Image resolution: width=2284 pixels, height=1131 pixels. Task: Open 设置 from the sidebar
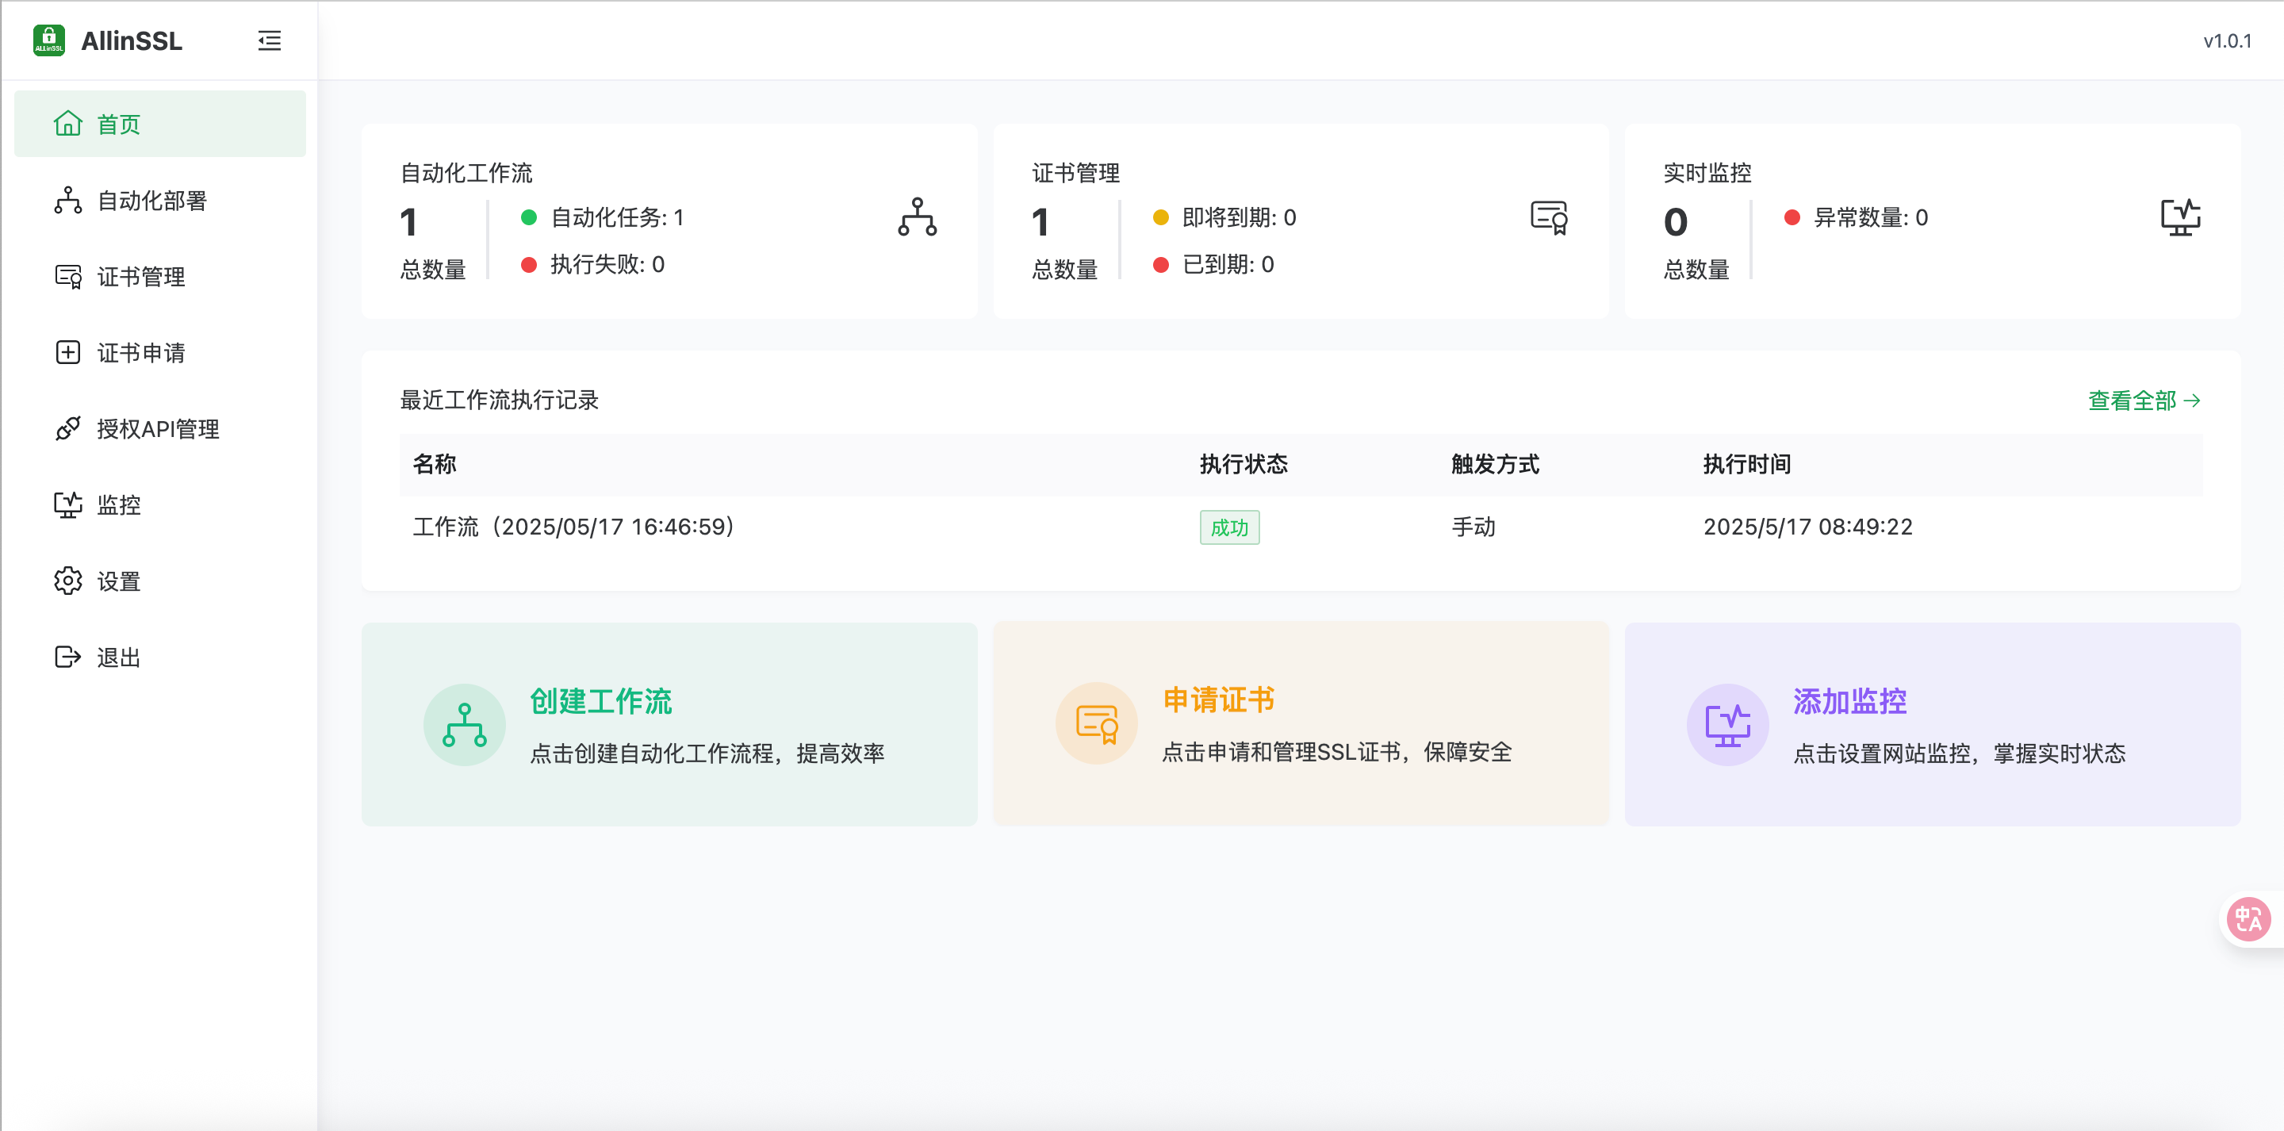click(x=119, y=582)
